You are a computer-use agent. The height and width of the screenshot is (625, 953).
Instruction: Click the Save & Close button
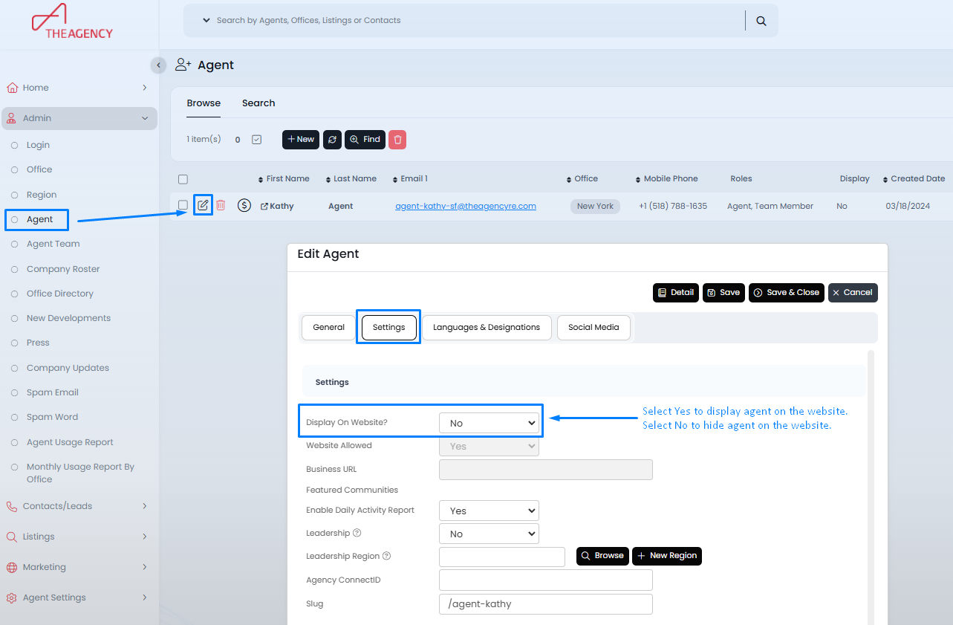pyautogui.click(x=787, y=293)
